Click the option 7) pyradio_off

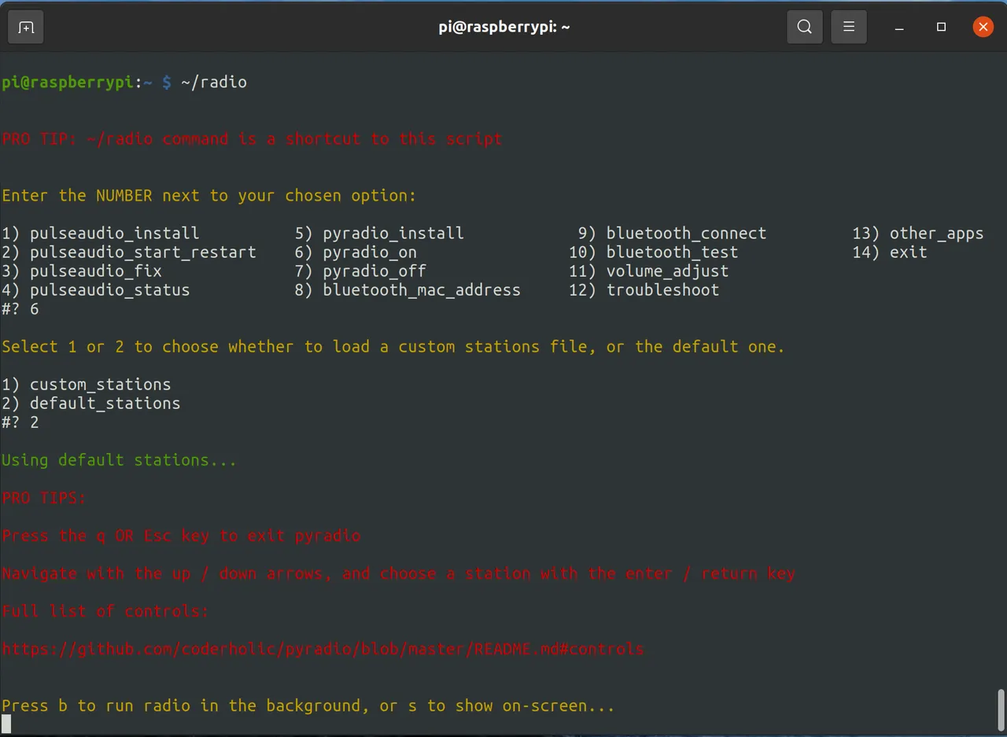tap(360, 271)
